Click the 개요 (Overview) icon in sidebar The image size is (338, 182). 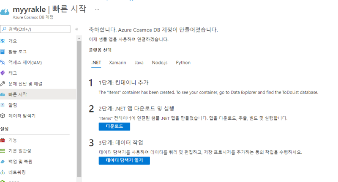pyautogui.click(x=3, y=41)
